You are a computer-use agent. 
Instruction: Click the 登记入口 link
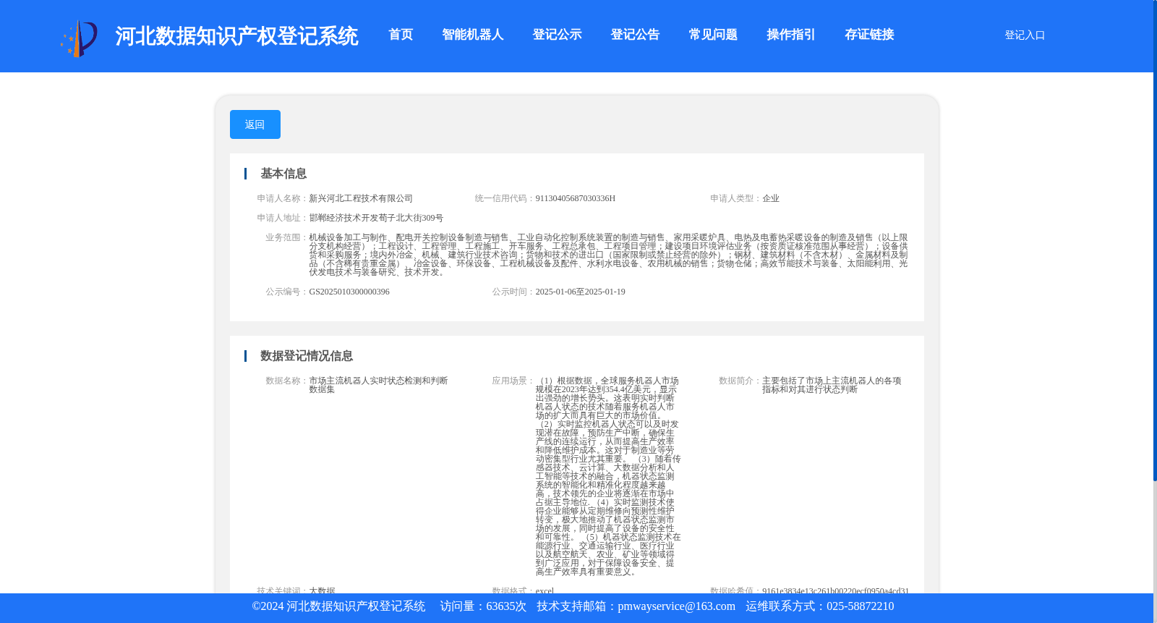tap(1025, 35)
